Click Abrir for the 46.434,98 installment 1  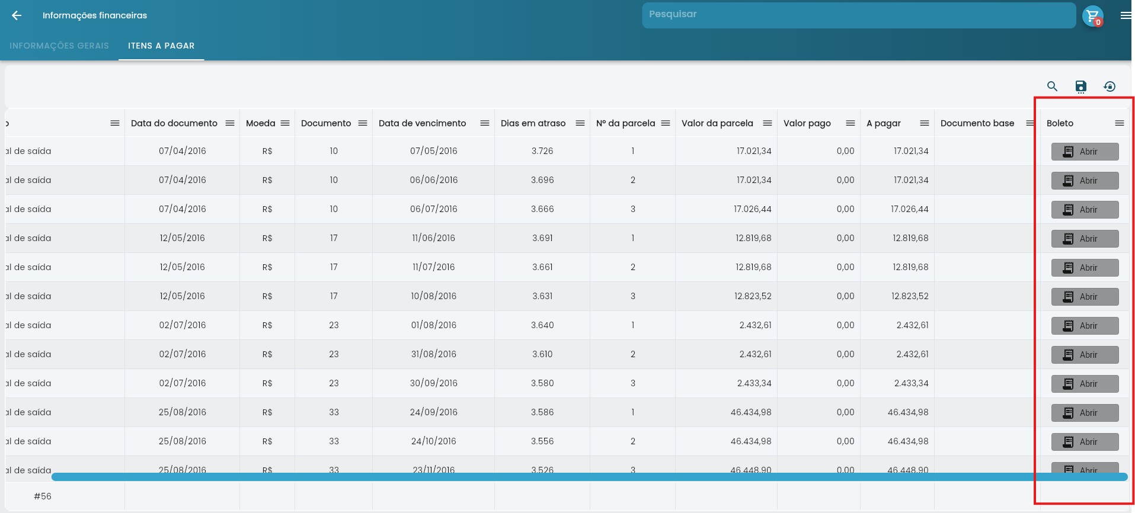tap(1085, 413)
